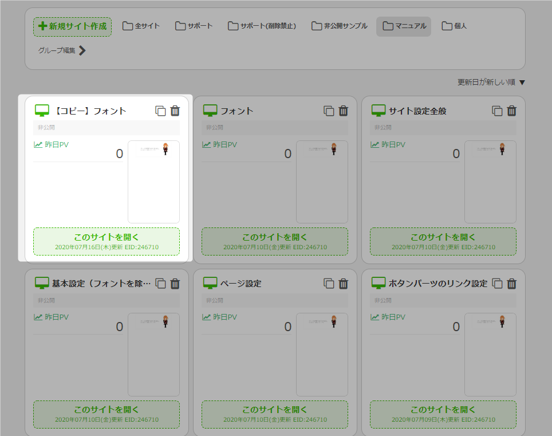This screenshot has width=552, height=436.
Task: Click the 【コピー】フォント preview thumbnail
Action: click(154, 182)
